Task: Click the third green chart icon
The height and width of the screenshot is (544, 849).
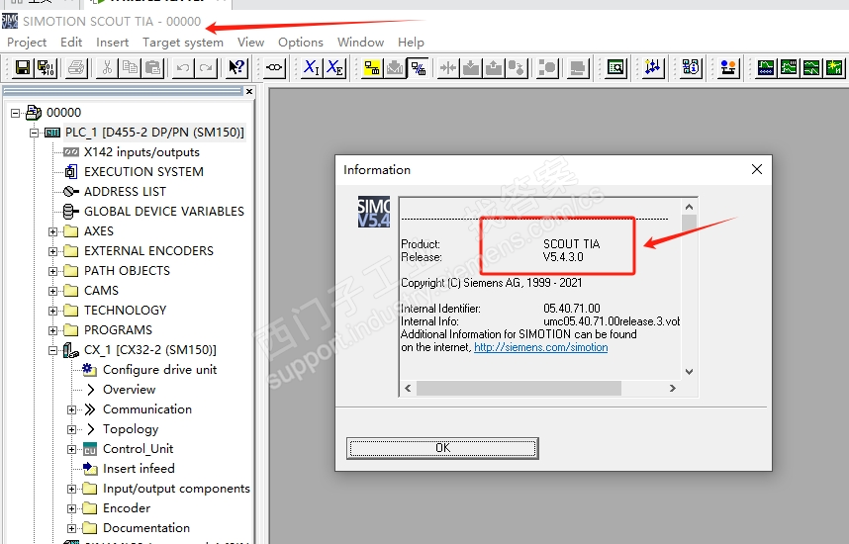Action: coord(811,67)
